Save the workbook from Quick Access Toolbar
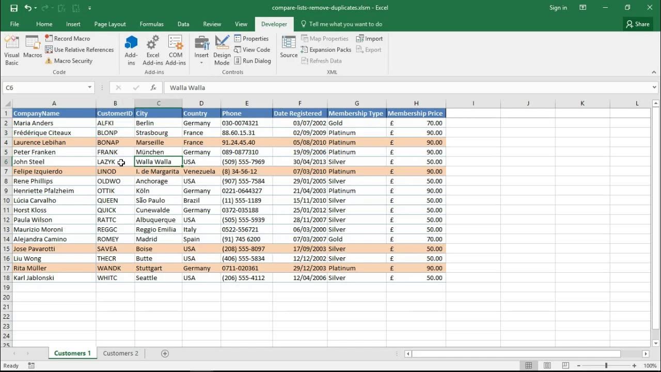Image resolution: width=661 pixels, height=372 pixels. pos(14,8)
